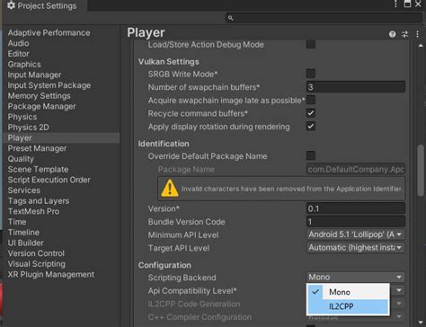Open Quality settings category
Screen dimensions: 426x327
coord(21,159)
